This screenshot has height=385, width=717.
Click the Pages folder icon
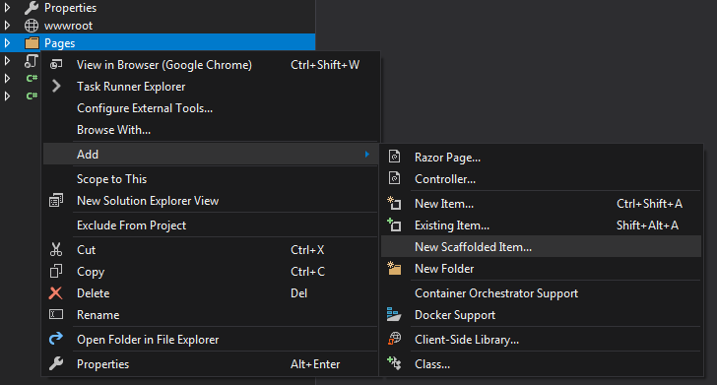(x=32, y=43)
